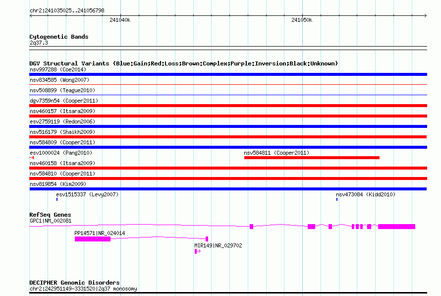
Task: Click the nsv834585 thin red line
Action: click(x=228, y=84)
